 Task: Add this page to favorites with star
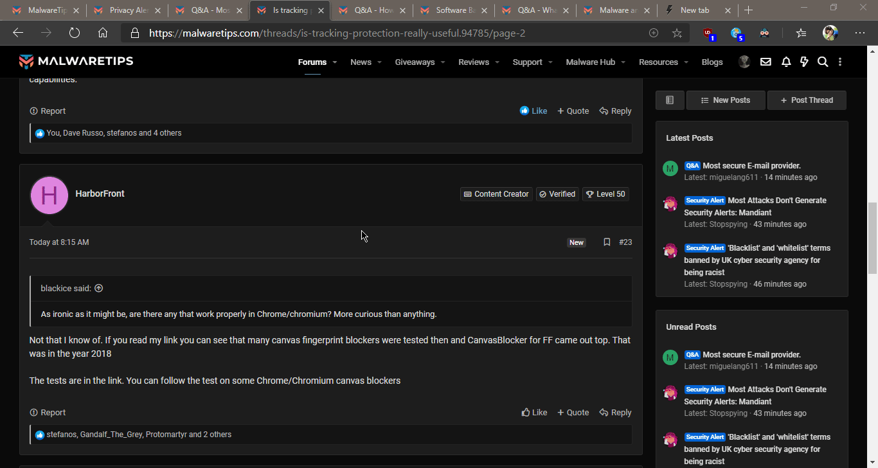click(677, 33)
